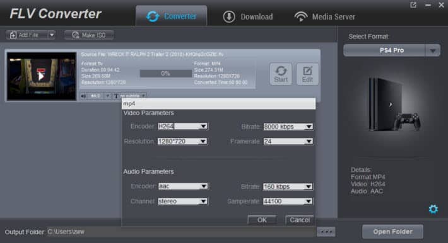This screenshot has width=448, height=243.
Task: Click the Open Folder button
Action: pyautogui.click(x=392, y=232)
